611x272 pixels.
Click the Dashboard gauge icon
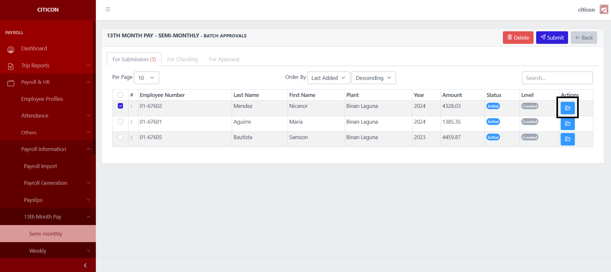point(11,49)
